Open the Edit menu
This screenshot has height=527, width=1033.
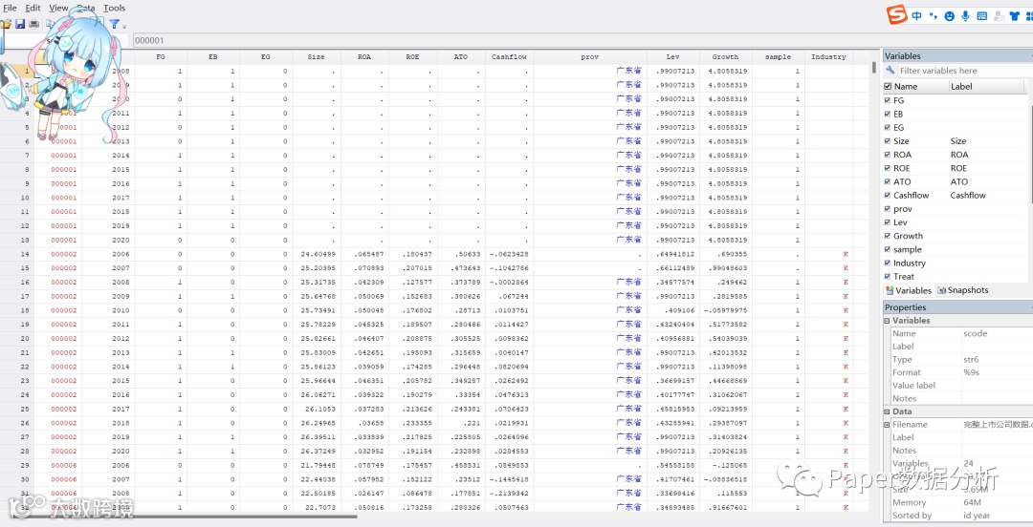coord(33,8)
